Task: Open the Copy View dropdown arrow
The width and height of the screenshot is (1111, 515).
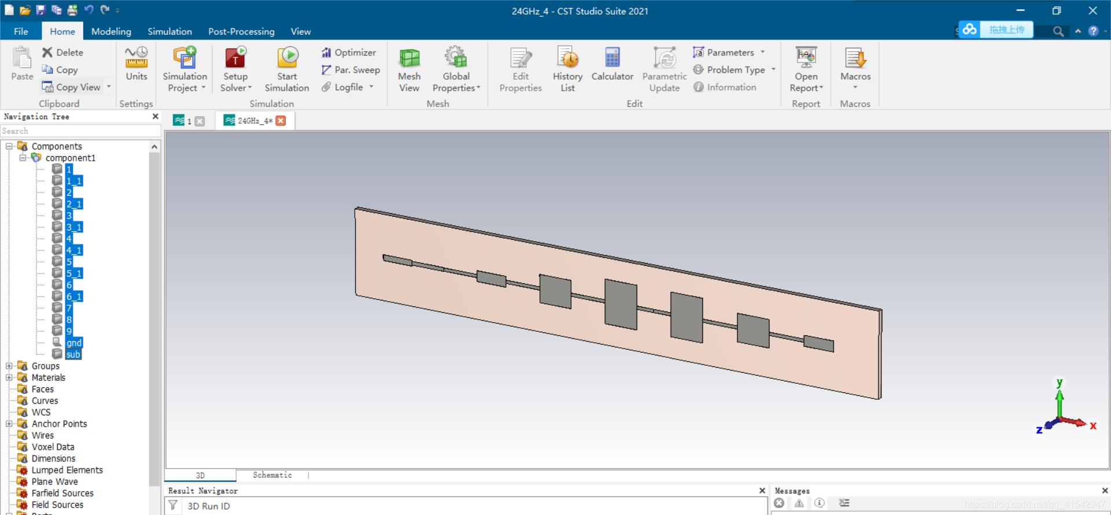Action: (x=108, y=87)
